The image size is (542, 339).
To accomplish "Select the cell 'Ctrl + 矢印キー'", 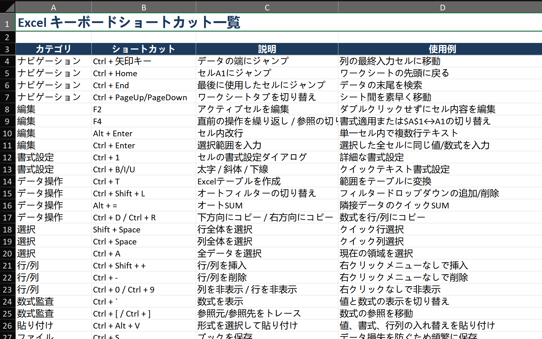I will (x=144, y=61).
